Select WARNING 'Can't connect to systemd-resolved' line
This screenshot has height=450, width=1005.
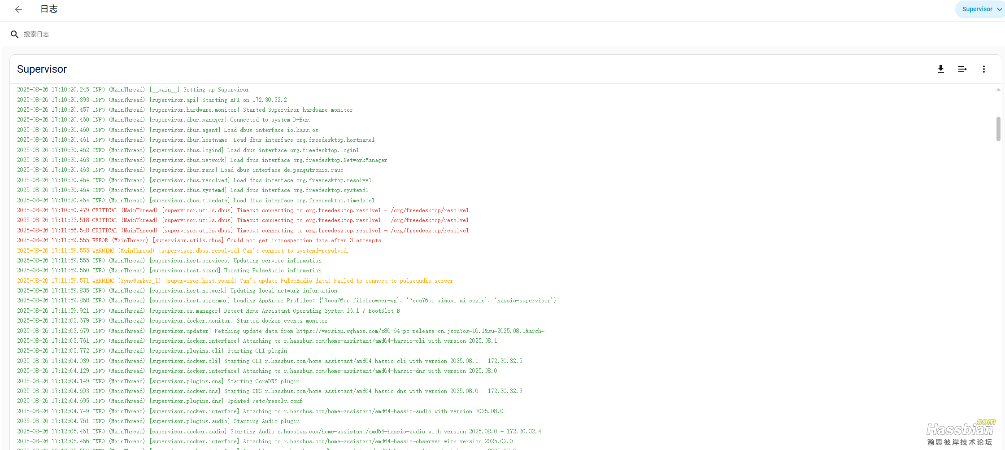tap(183, 251)
